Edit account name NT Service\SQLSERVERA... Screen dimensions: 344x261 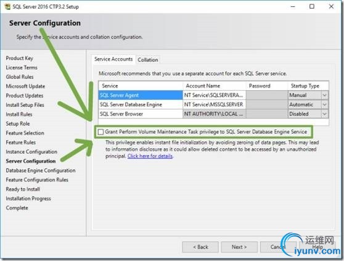click(x=214, y=95)
